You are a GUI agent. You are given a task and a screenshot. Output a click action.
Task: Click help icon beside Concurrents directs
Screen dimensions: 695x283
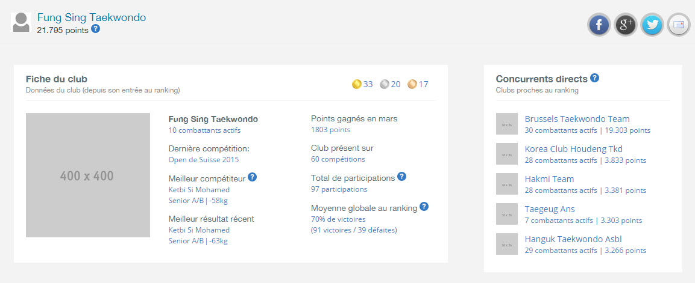coord(594,78)
